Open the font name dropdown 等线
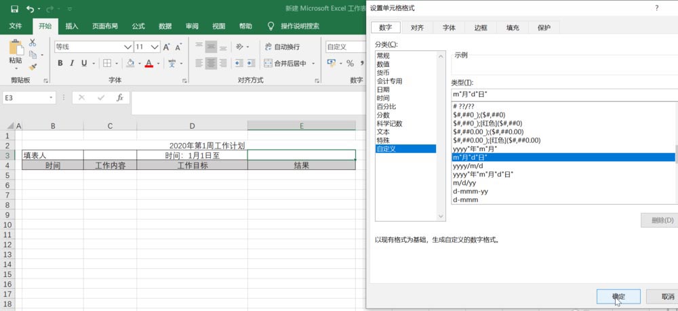This screenshot has height=311, width=678. (x=128, y=47)
